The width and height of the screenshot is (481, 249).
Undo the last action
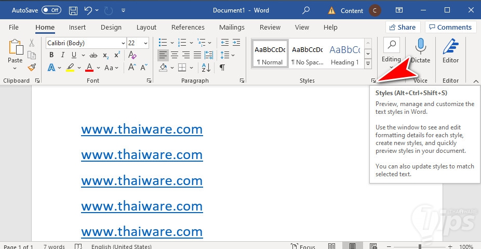point(88,10)
